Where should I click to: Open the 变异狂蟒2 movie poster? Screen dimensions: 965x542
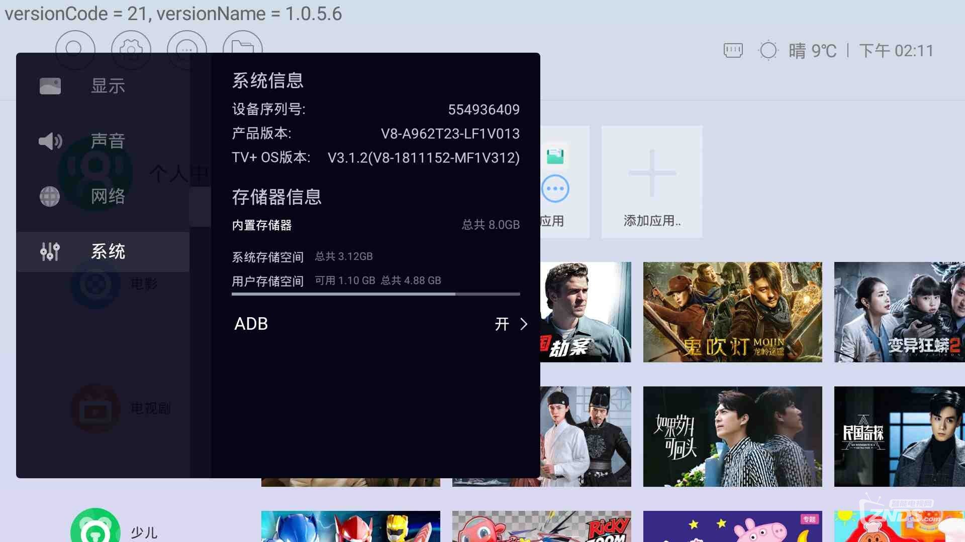pos(900,312)
